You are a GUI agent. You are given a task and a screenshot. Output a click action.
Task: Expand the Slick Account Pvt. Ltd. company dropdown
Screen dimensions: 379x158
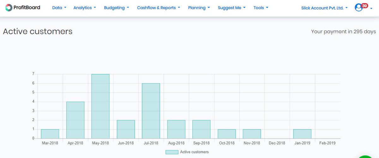(324, 8)
